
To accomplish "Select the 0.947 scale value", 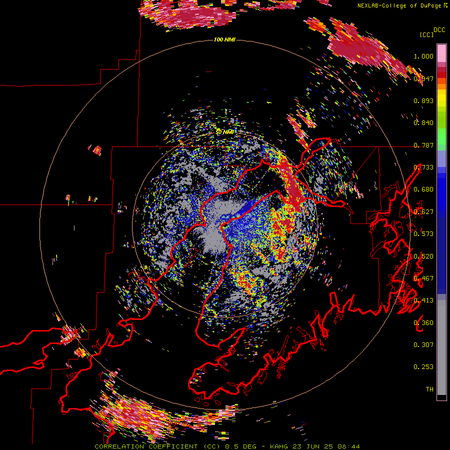I will pos(423,78).
